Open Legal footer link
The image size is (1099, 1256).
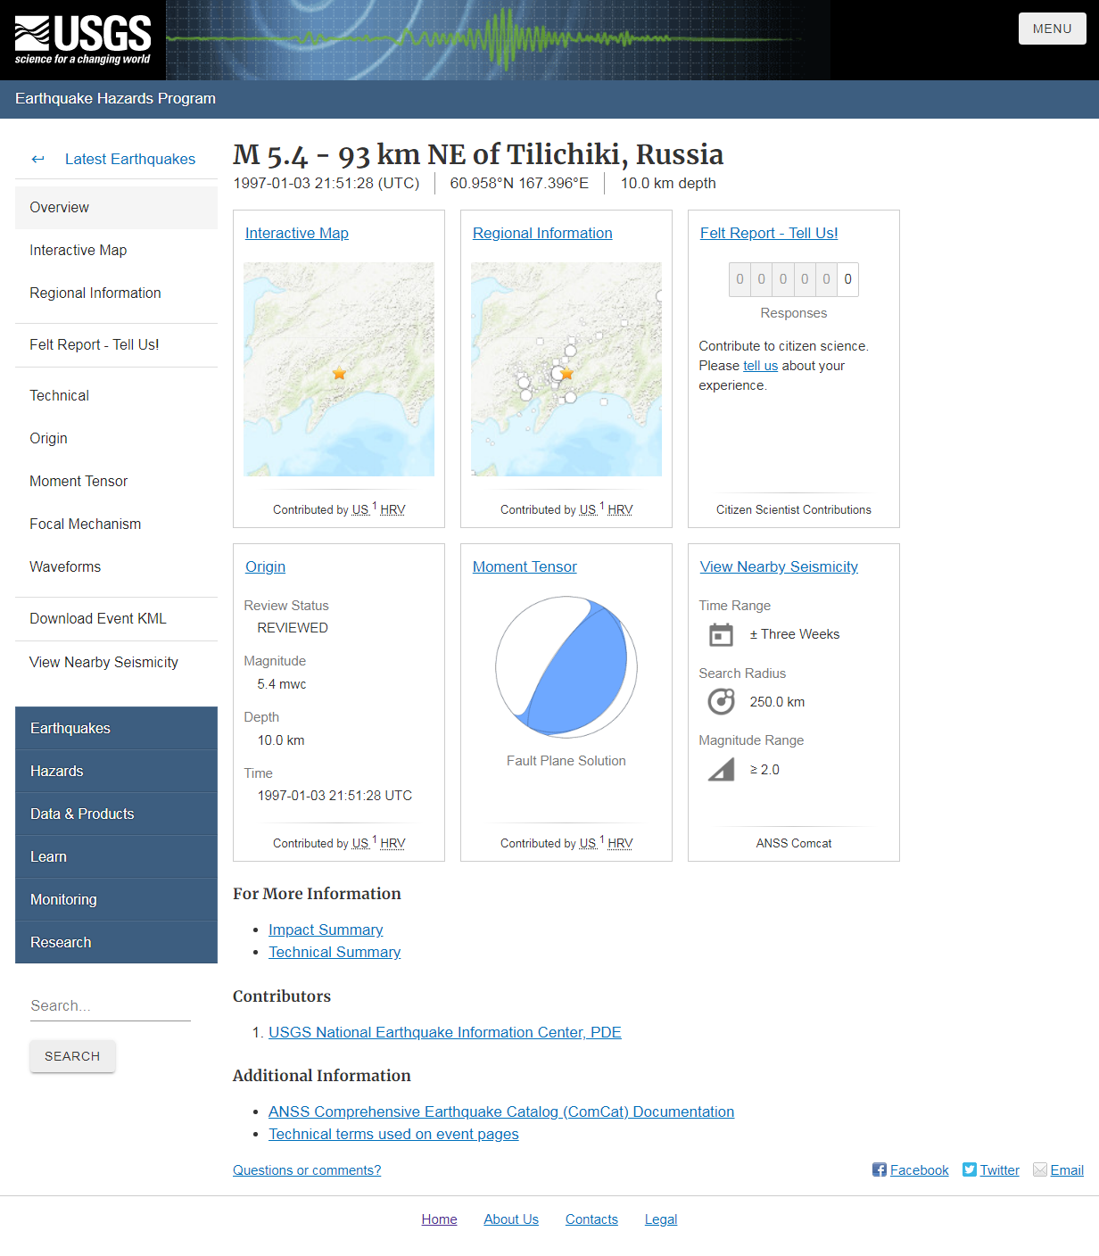coord(661,1219)
